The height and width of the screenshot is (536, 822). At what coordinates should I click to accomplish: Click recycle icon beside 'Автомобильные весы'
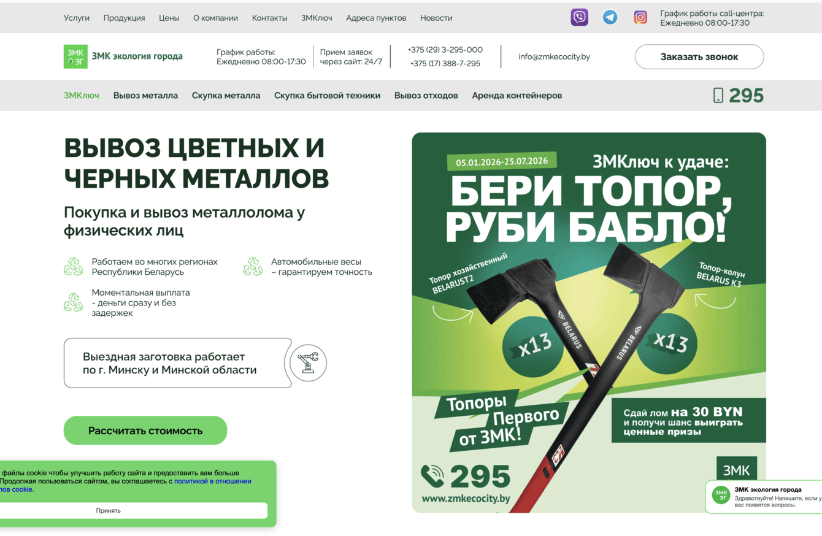tap(253, 267)
